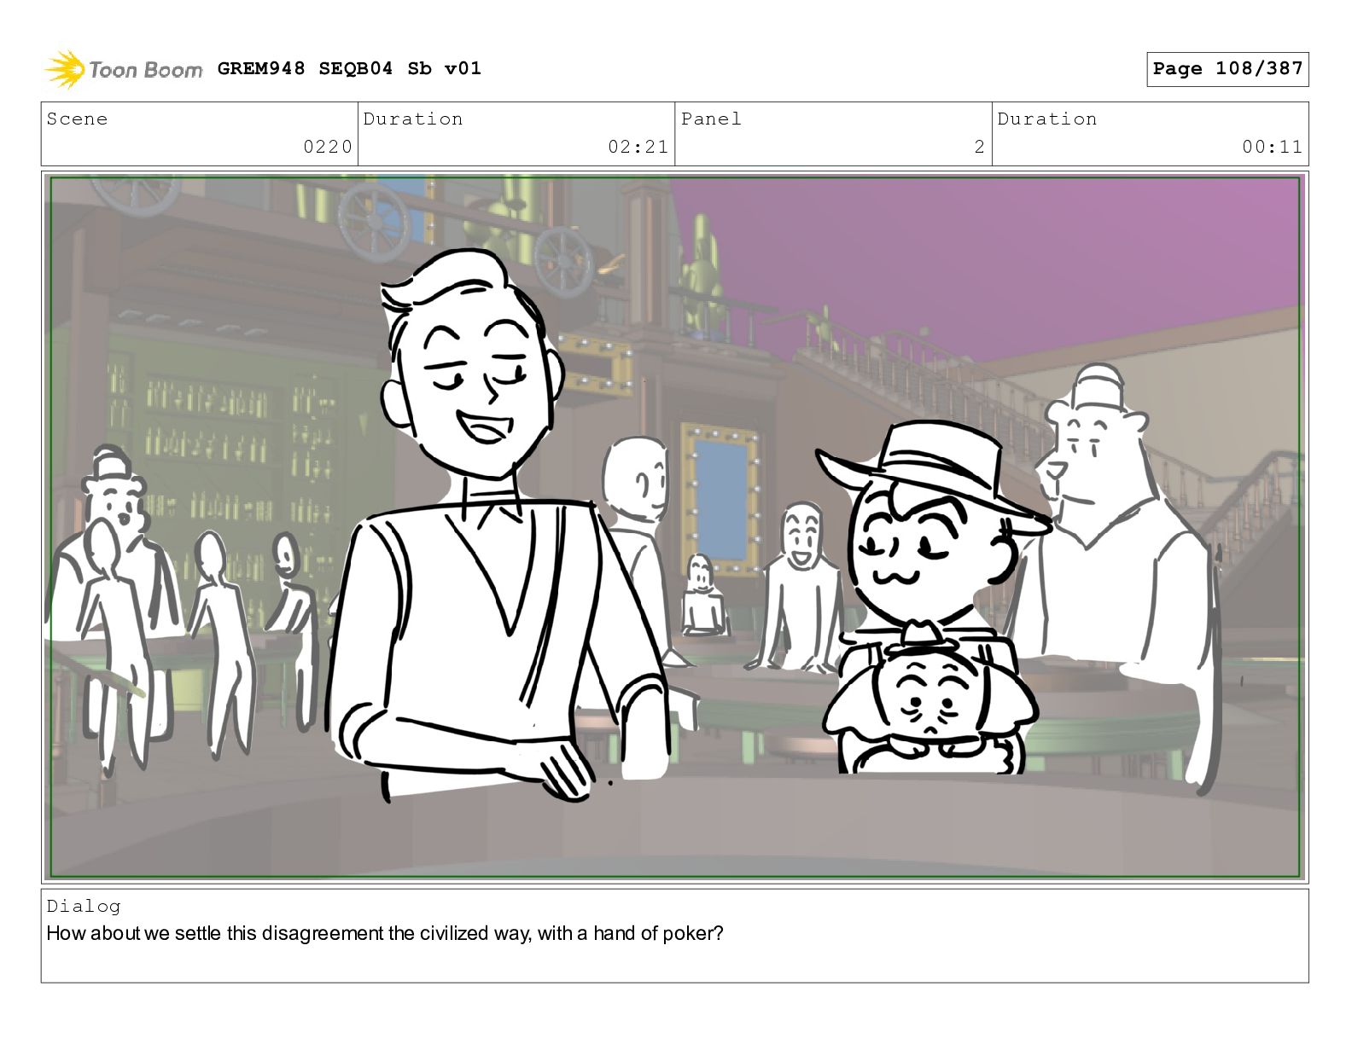Select the 'GREM948 SEQB04 Sb v01' title text
The height and width of the screenshot is (1044, 1352).
coord(349,68)
